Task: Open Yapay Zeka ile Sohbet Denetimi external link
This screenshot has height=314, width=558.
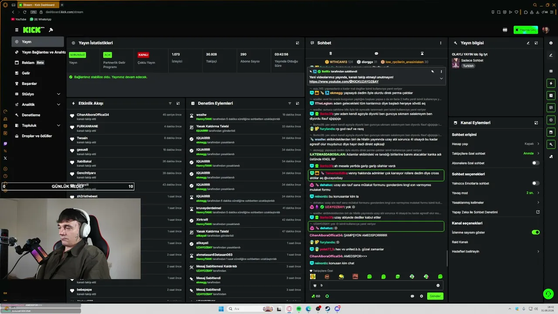Action: tap(538, 212)
